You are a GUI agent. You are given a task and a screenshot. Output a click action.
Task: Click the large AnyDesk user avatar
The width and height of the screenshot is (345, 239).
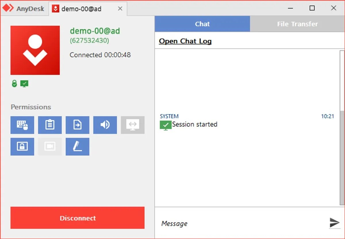coord(35,50)
